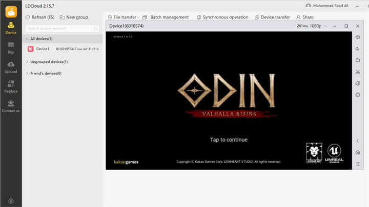Click the Refresh (F5) button
Screen dimensions: 369x207
click(x=39, y=17)
